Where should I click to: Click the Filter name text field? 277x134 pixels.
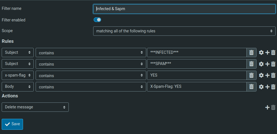(184, 9)
